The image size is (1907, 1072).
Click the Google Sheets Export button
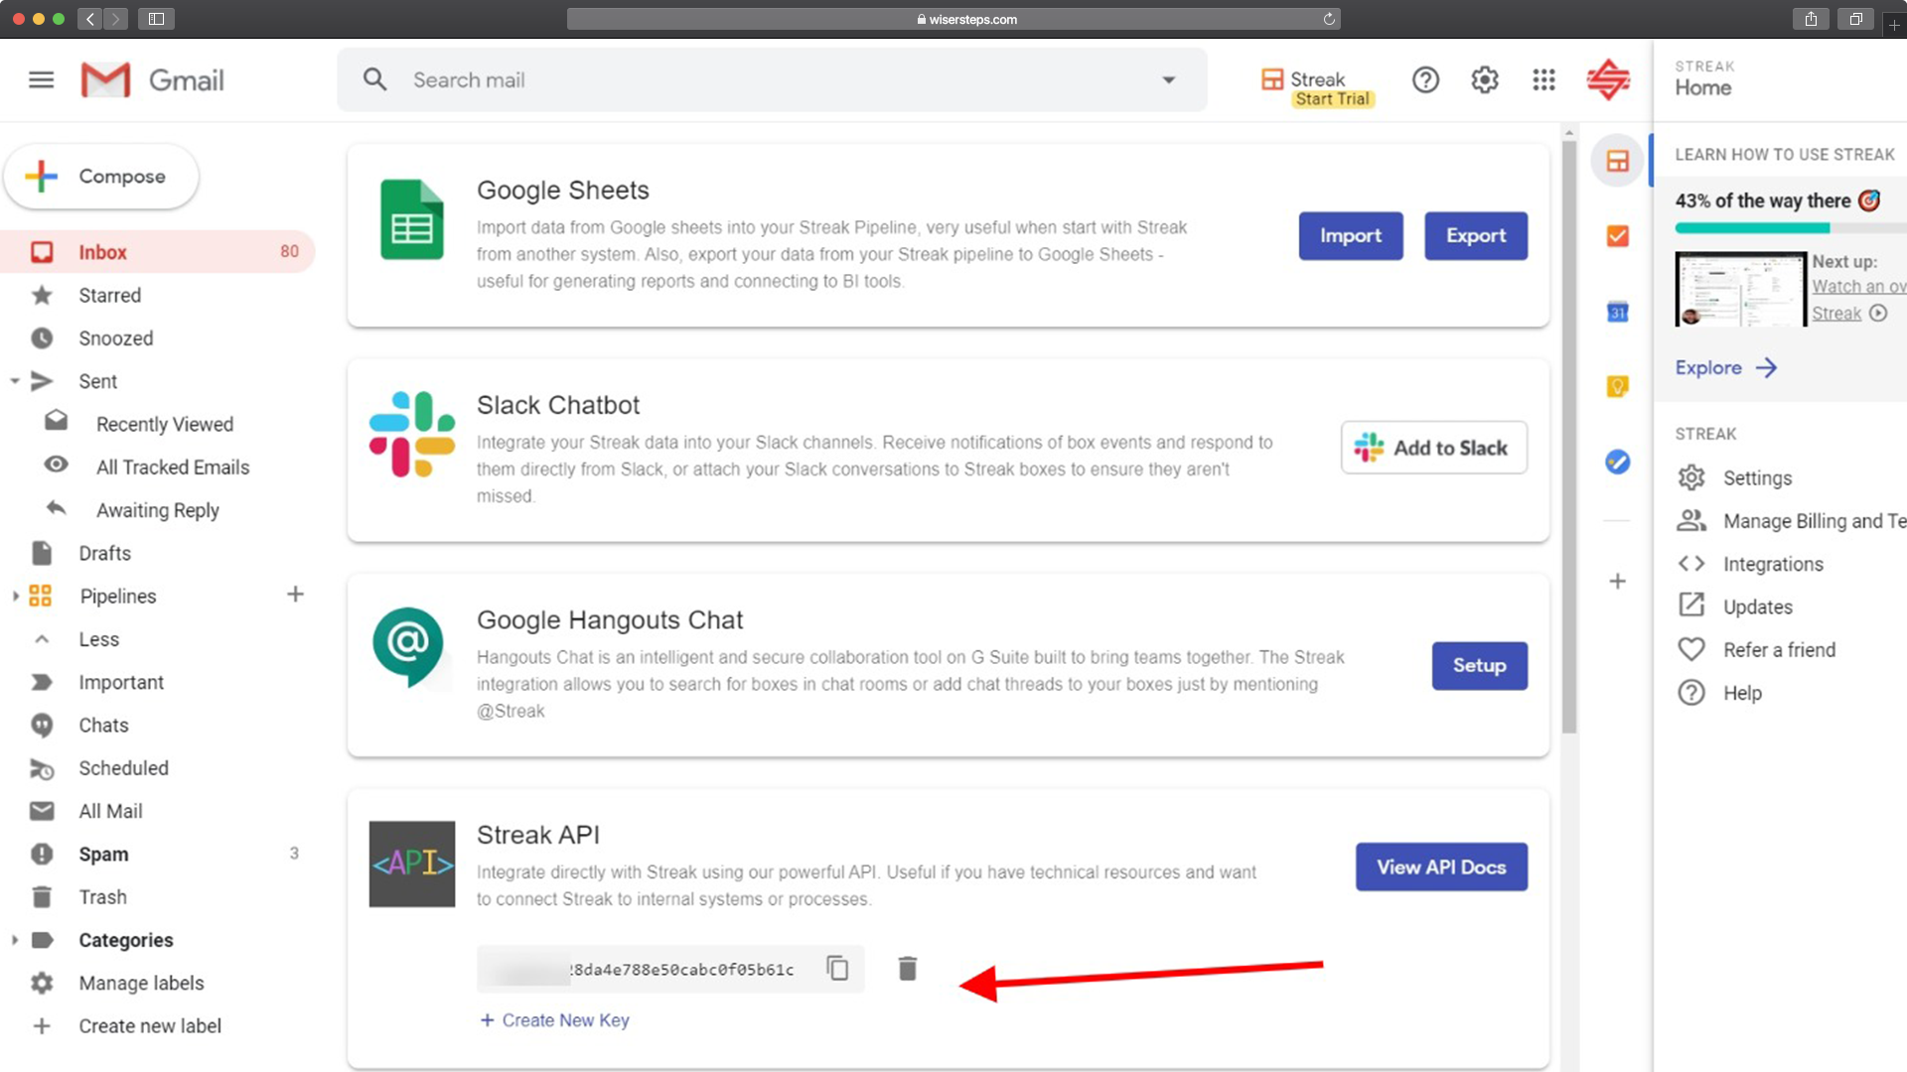pyautogui.click(x=1476, y=236)
